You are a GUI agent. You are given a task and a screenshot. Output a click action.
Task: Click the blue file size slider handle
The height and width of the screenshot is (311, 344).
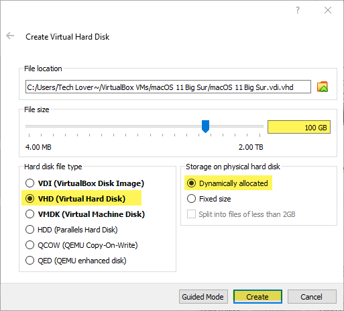[x=205, y=126]
